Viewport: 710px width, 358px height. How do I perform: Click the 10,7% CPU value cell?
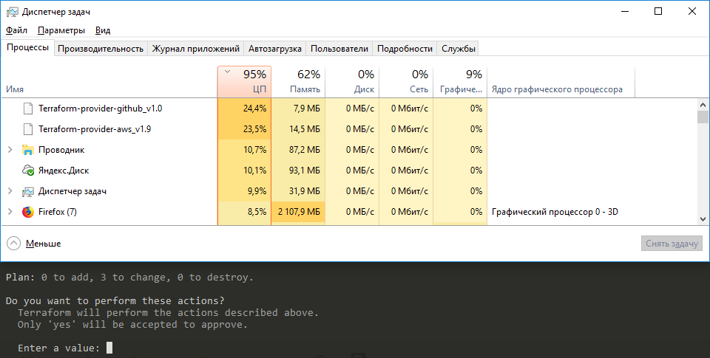coord(244,150)
